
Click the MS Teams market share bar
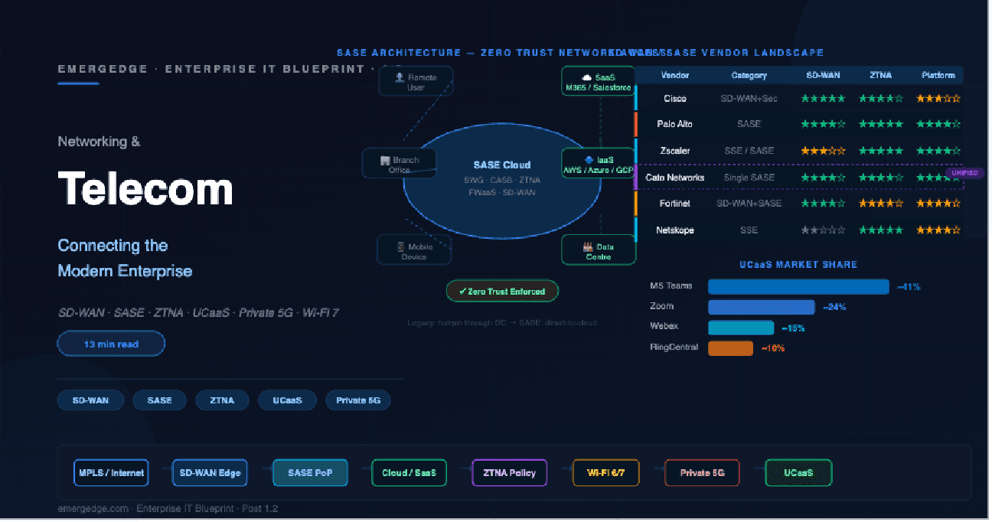pyautogui.click(x=798, y=287)
